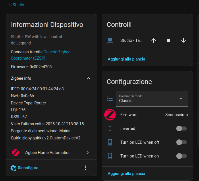Click the shutter open up arrow

[154, 40]
